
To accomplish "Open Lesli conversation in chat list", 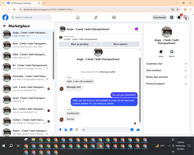I will click(x=26, y=89).
